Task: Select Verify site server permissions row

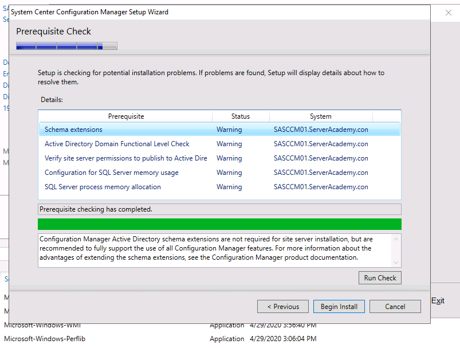Action: coord(219,158)
